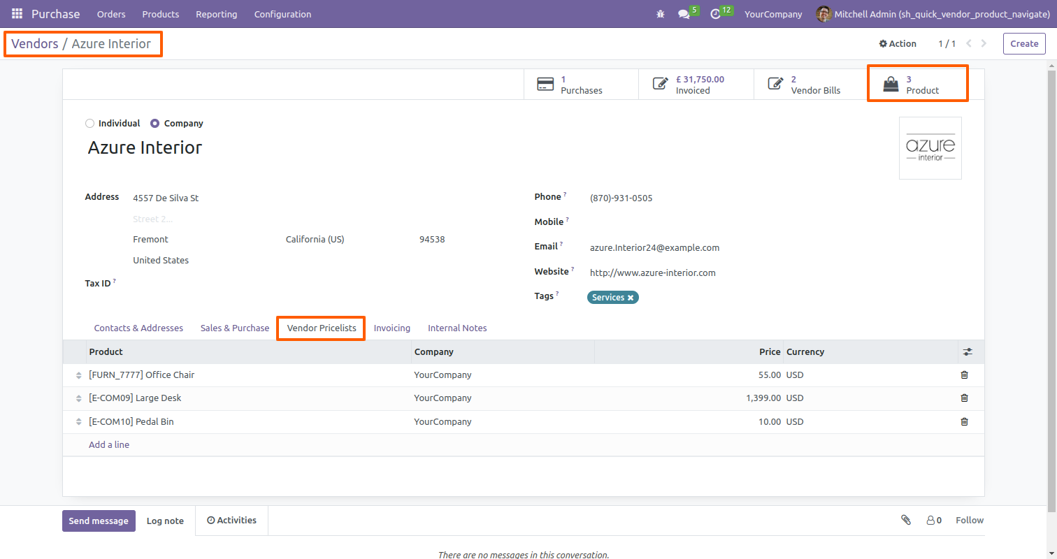Screen dimensions: 1057x559
Task: Click Add a line link
Action: [109, 445]
